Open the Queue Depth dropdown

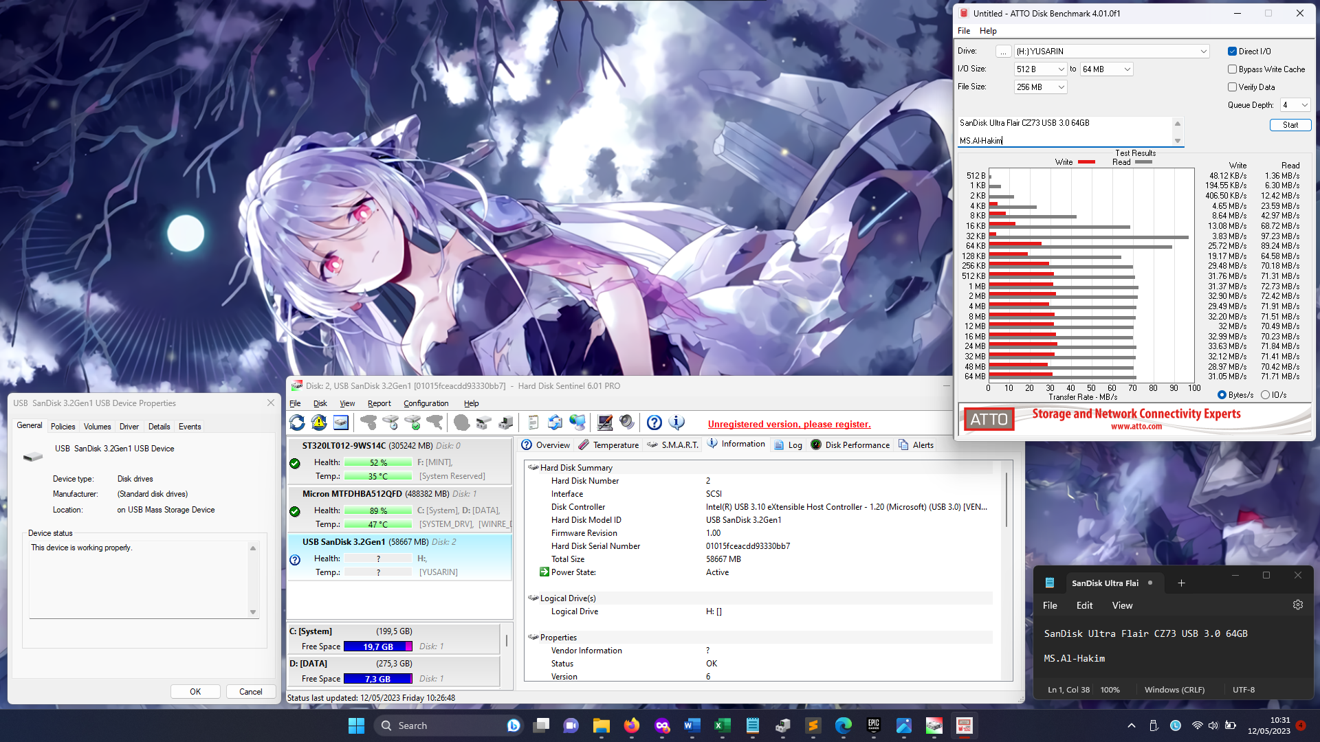coord(1295,105)
